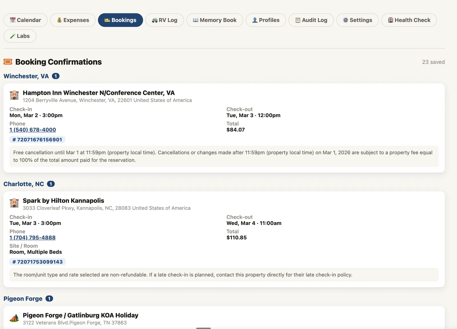Open the Settings tab
The width and height of the screenshot is (457, 329).
[358, 20]
